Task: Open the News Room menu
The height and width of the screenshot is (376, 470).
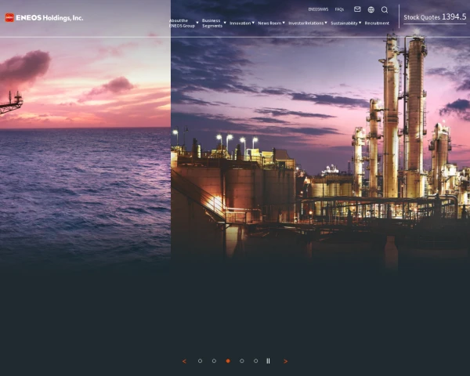Action: click(270, 23)
